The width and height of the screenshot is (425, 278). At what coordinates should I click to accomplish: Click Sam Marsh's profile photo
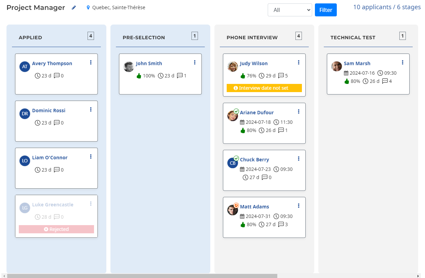(x=336, y=67)
